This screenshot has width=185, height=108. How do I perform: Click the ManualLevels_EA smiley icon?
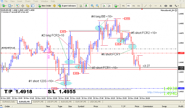point(176,10)
